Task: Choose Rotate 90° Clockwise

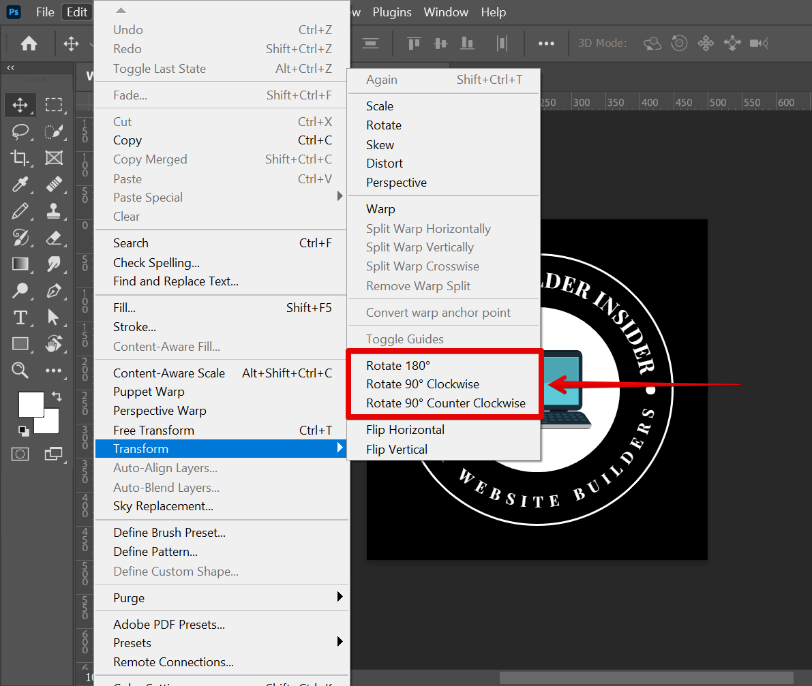Action: point(423,384)
